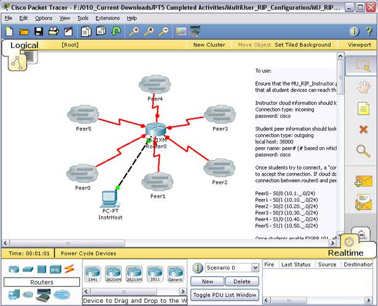
Task: Pick the Place Note tool
Action: pyautogui.click(x=363, y=108)
